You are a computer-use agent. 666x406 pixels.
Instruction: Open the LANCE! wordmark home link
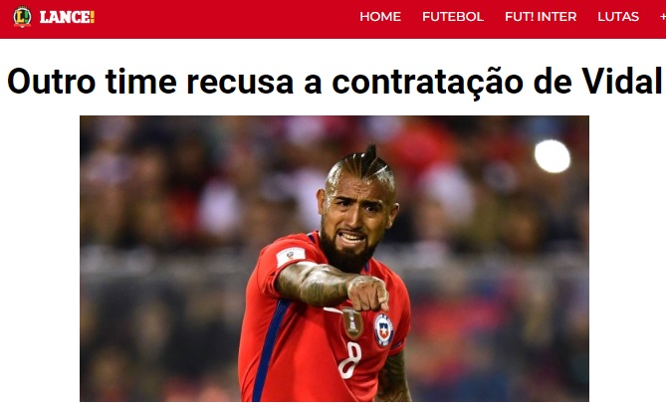pos(67,17)
